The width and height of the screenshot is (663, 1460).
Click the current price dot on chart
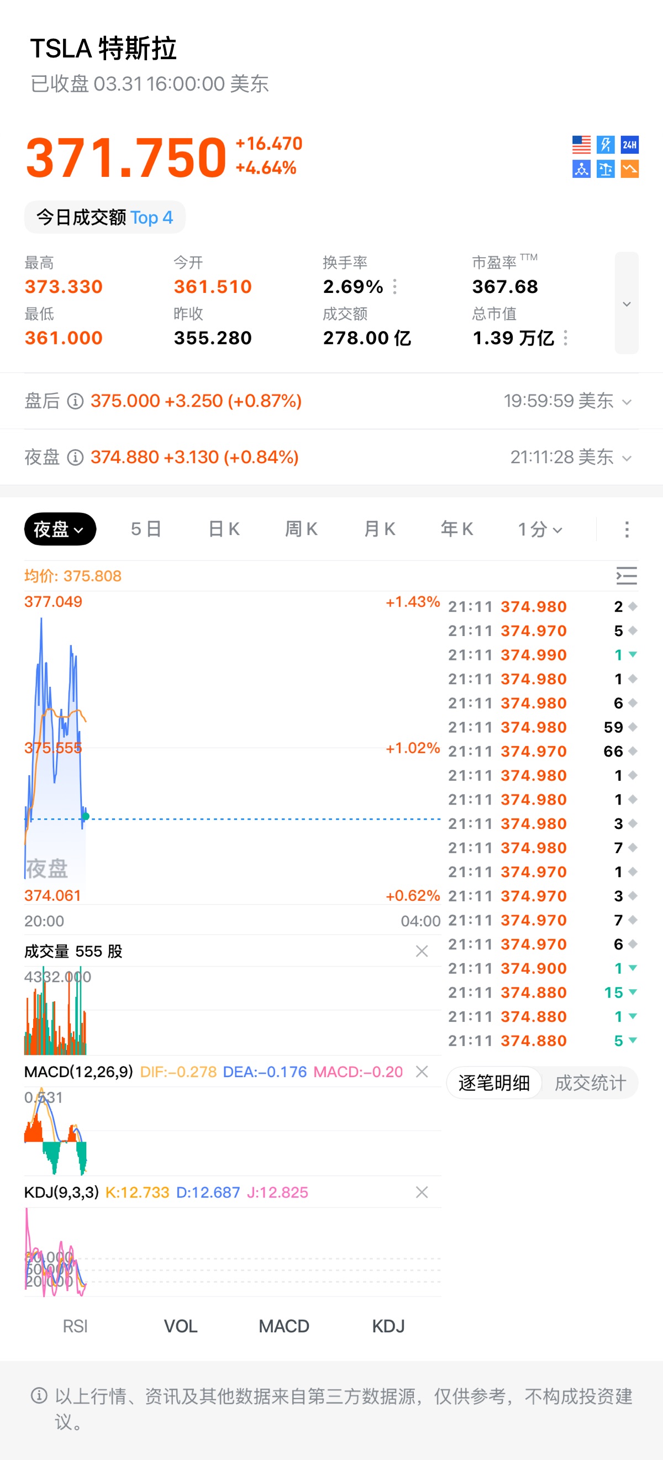coord(86,817)
